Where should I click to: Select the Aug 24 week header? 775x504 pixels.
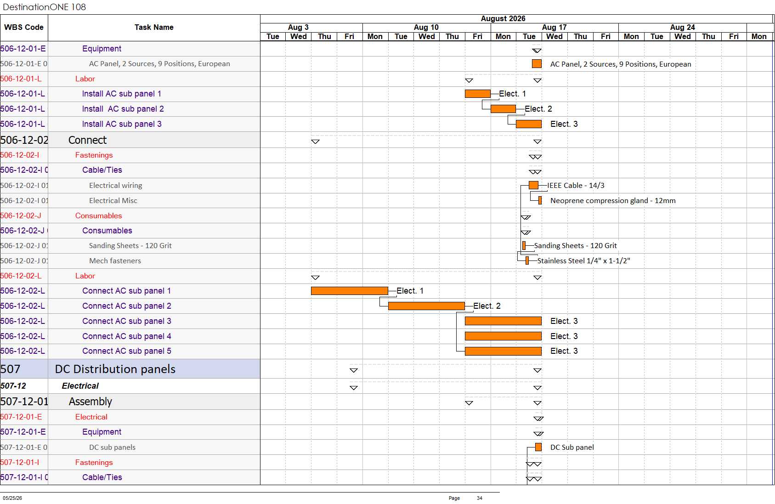683,28
